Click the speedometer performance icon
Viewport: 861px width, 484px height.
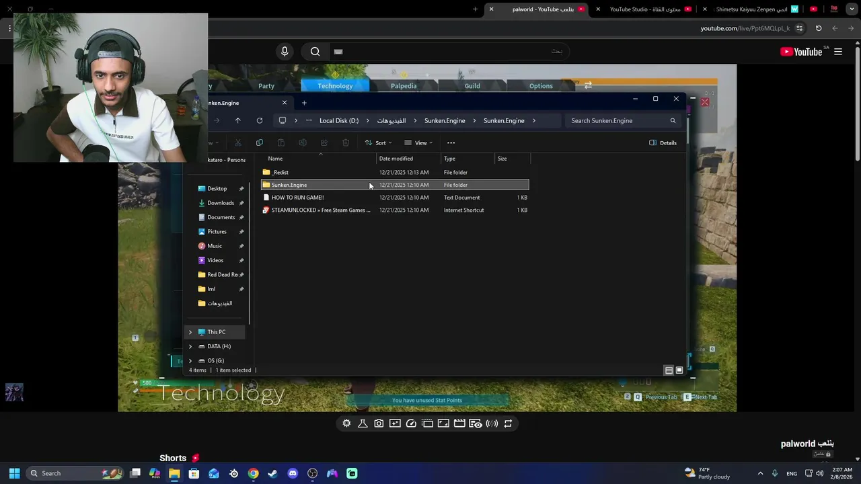(411, 424)
